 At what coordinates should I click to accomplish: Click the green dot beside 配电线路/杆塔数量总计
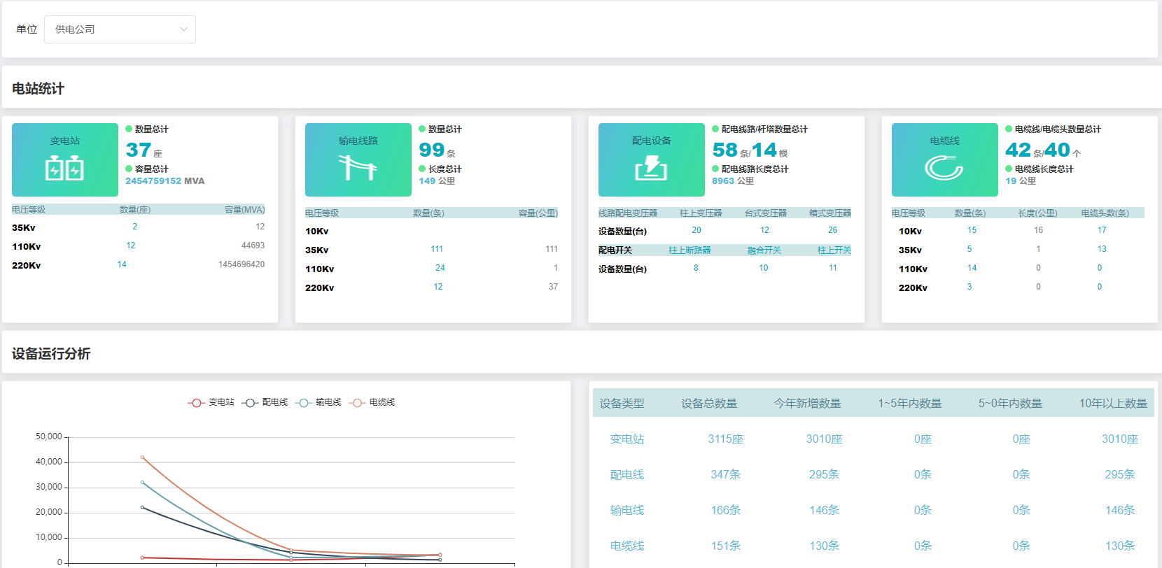[x=715, y=129]
